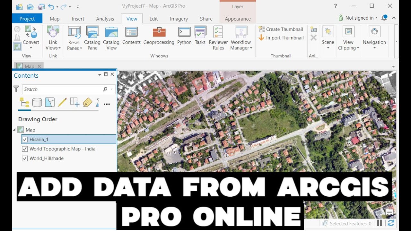The height and width of the screenshot is (231, 411).
Task: Open the Geoprocessing toolbox pane
Action: [159, 35]
